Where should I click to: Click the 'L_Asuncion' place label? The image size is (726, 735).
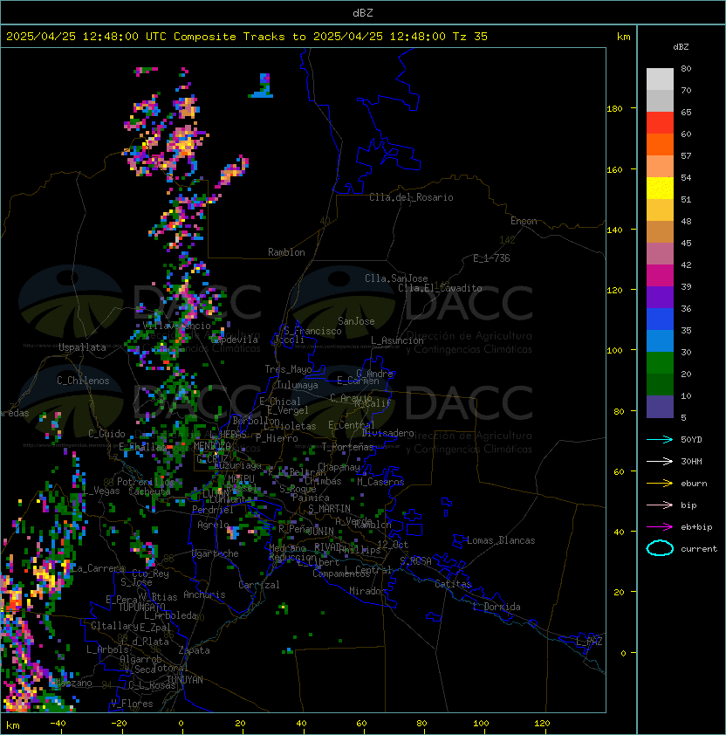coord(397,340)
